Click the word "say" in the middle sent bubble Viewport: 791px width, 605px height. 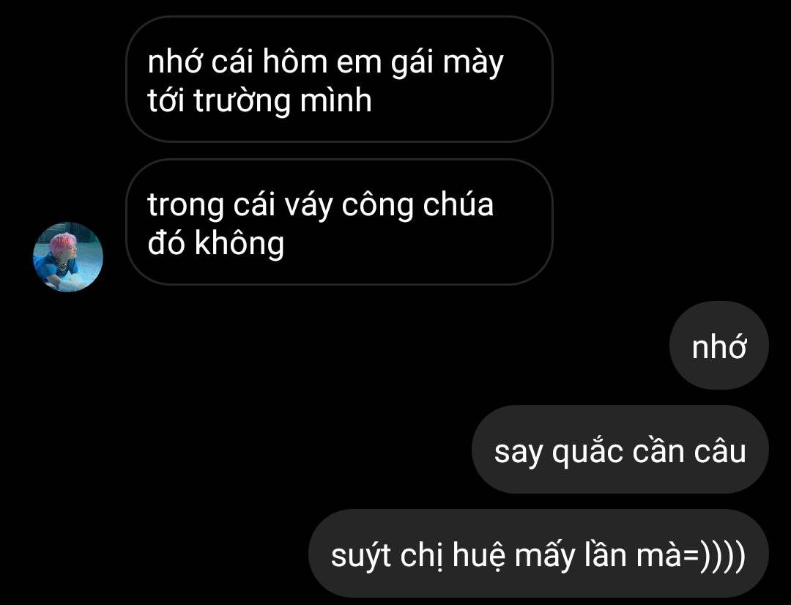tap(519, 453)
